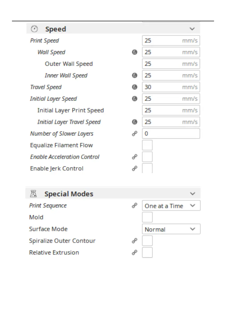Collapse the Speed section chevron

[192, 29]
